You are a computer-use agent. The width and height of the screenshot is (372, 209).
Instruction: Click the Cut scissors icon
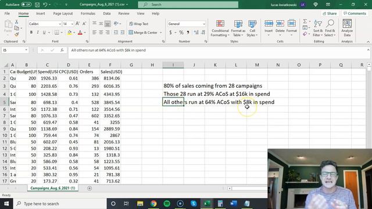point(17,22)
